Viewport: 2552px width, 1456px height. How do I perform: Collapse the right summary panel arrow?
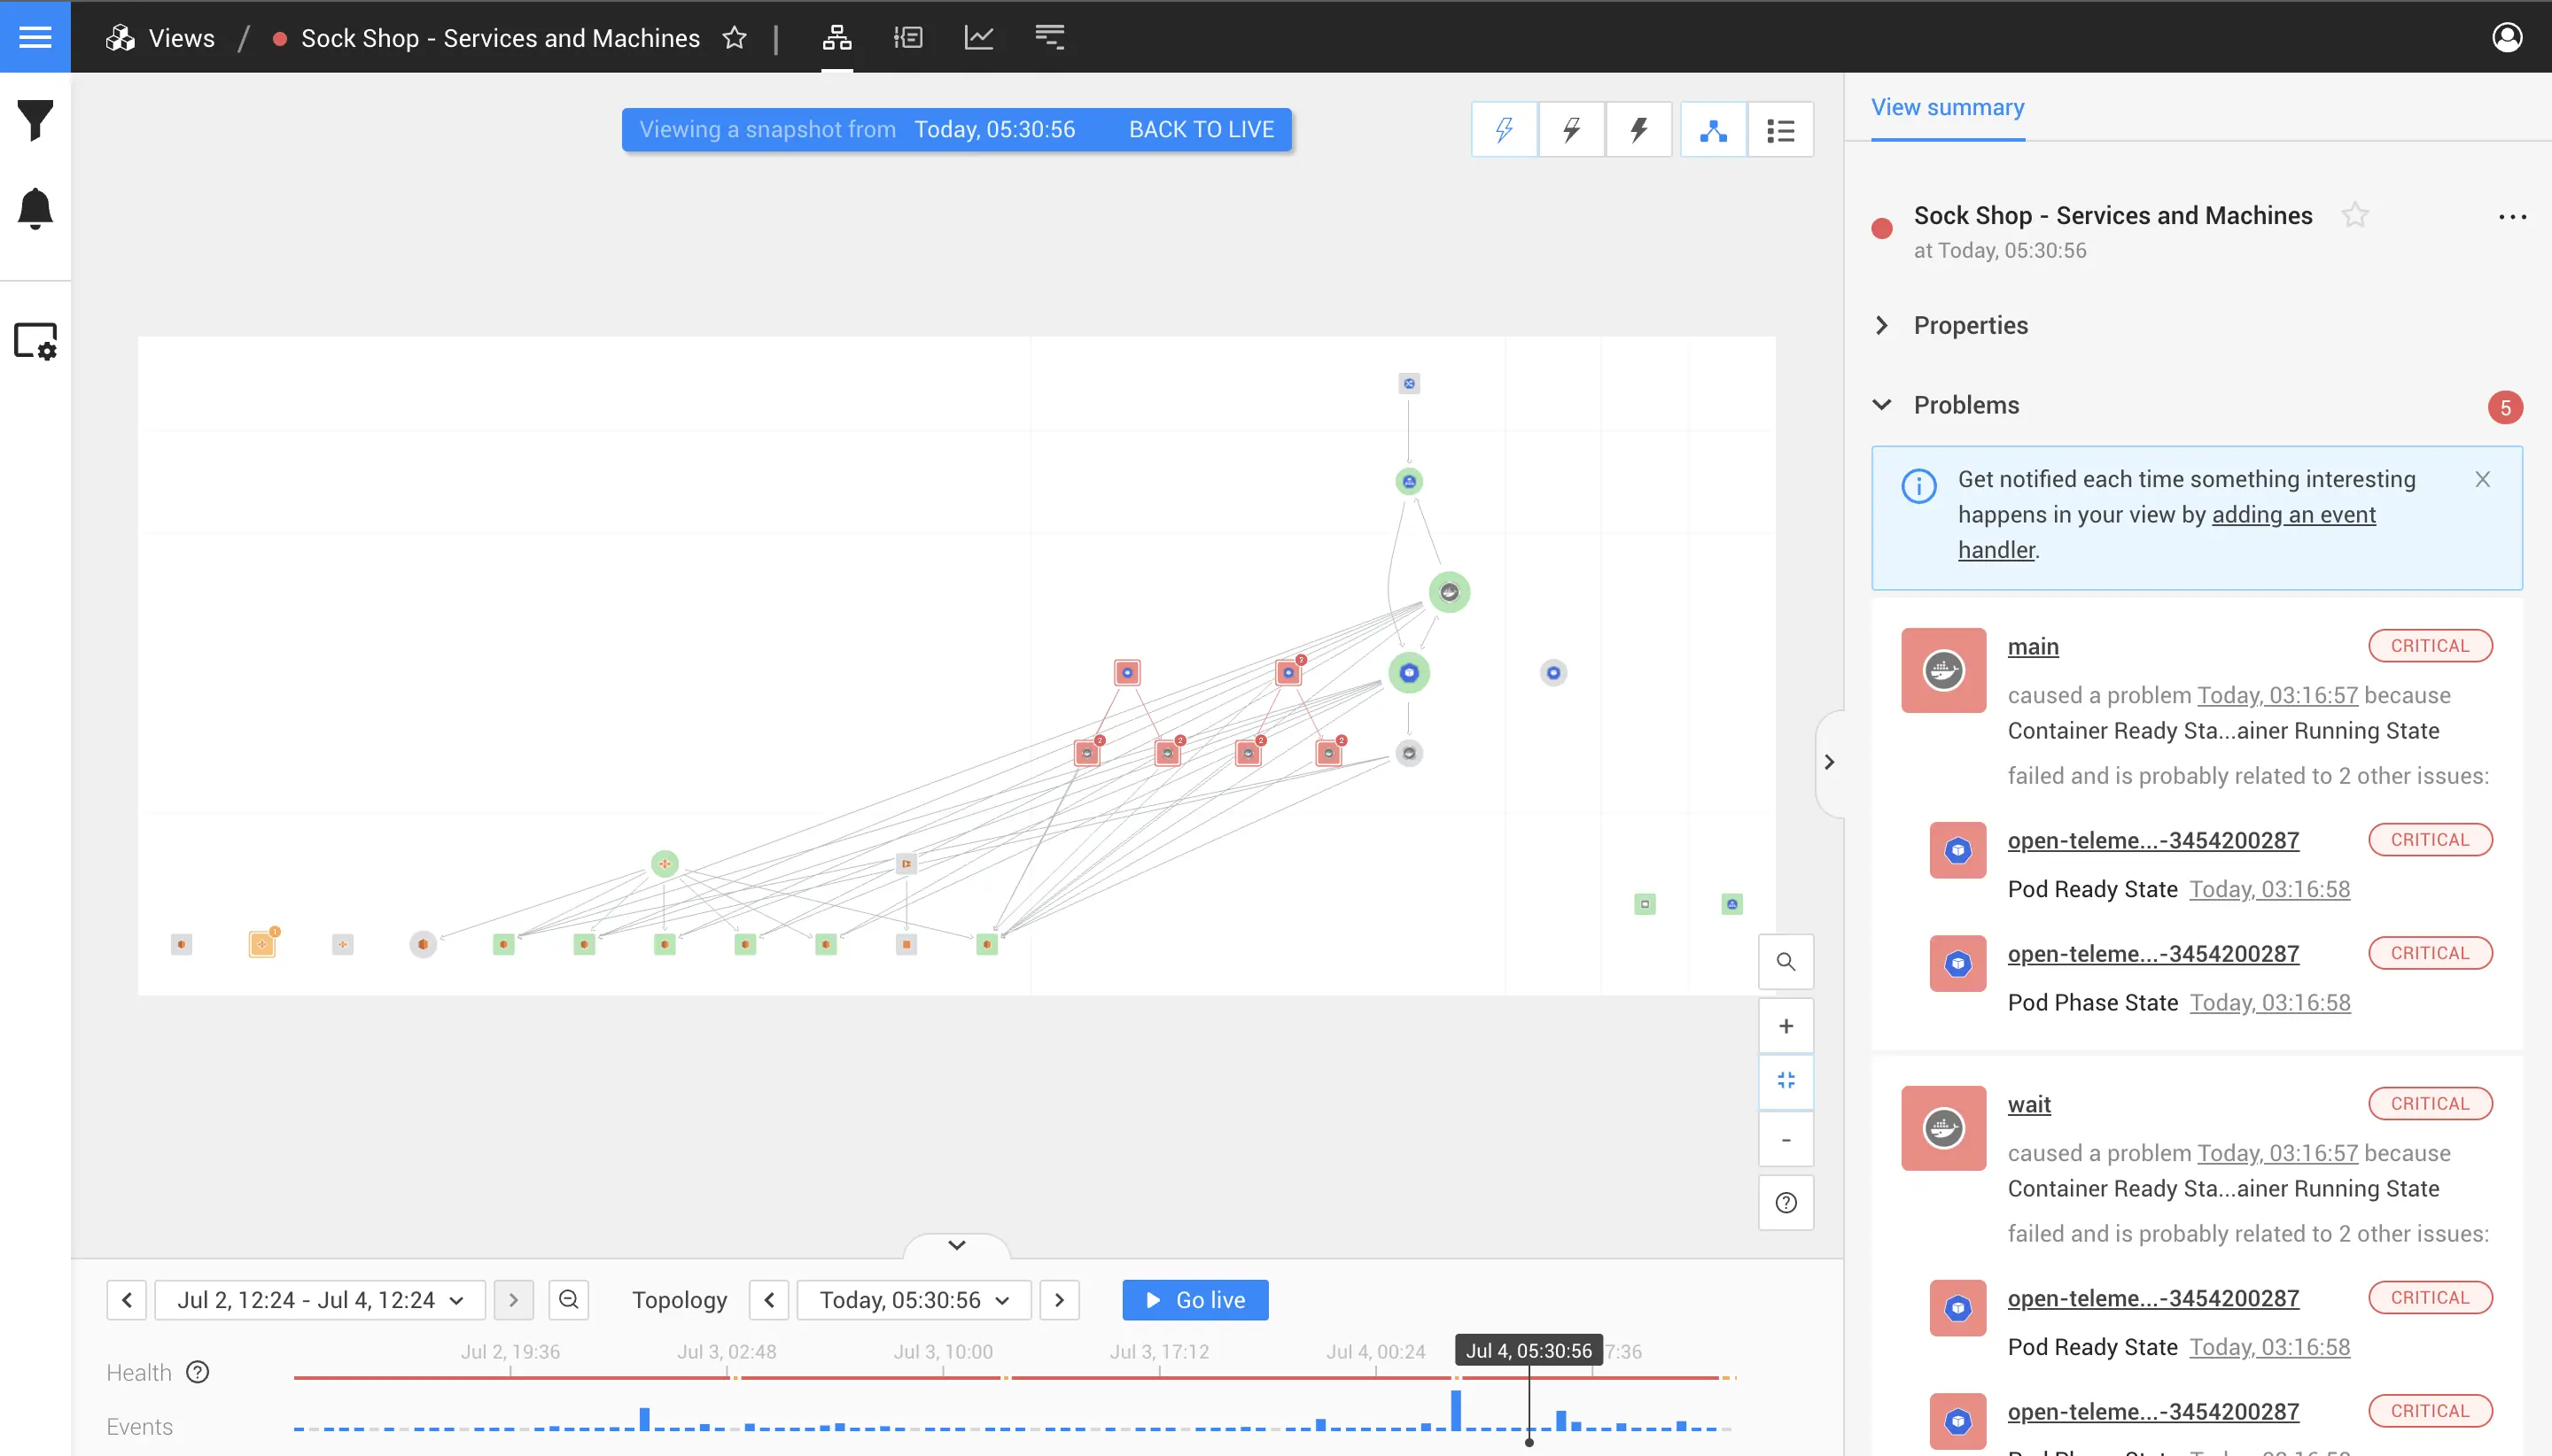(1829, 762)
